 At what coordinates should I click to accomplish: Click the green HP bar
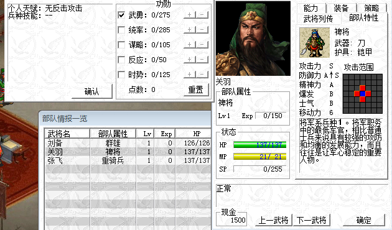(x=259, y=145)
